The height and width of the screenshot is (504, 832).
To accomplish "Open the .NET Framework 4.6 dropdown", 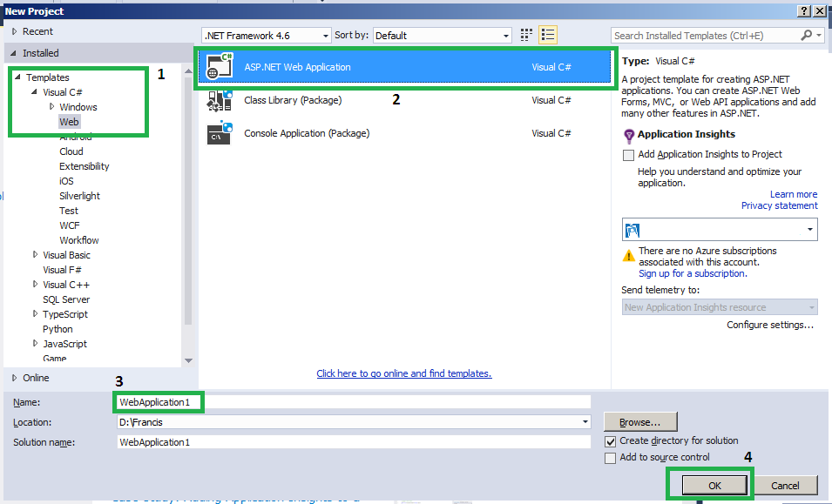I will [x=267, y=36].
